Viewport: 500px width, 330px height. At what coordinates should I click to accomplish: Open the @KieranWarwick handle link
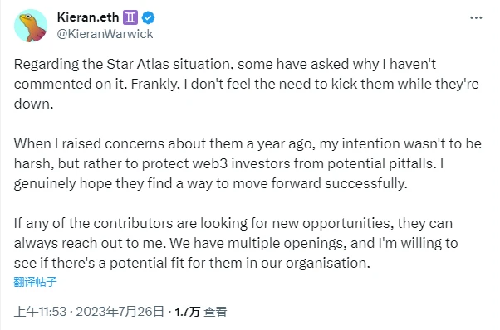(x=105, y=34)
